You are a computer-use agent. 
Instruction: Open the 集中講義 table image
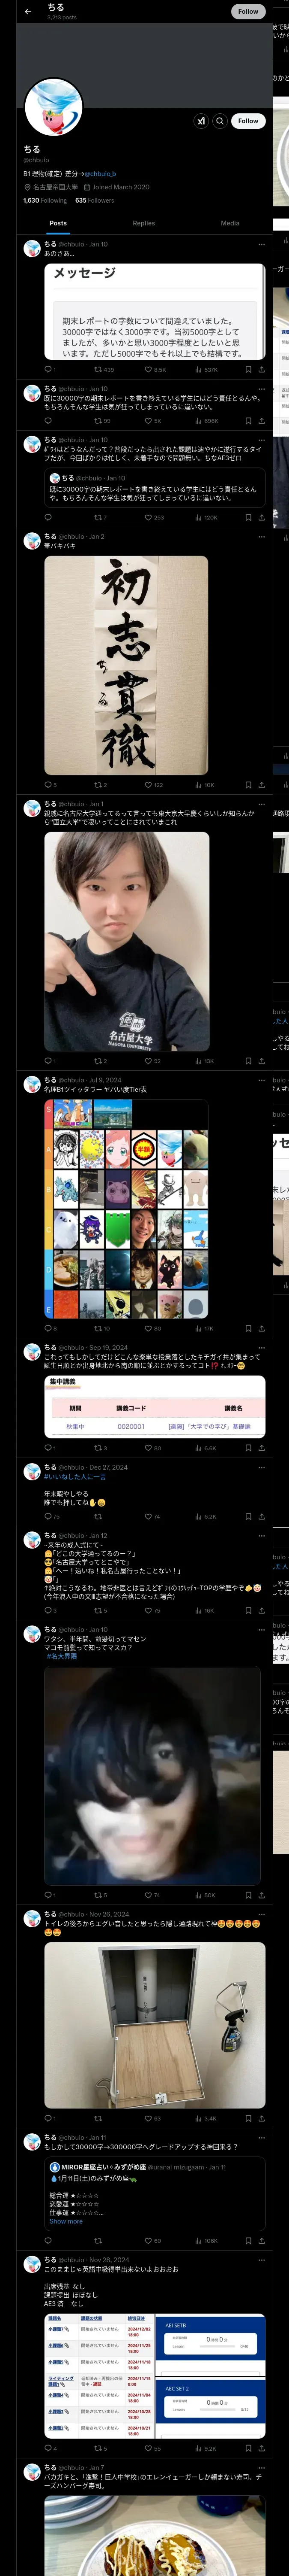click(x=155, y=1406)
